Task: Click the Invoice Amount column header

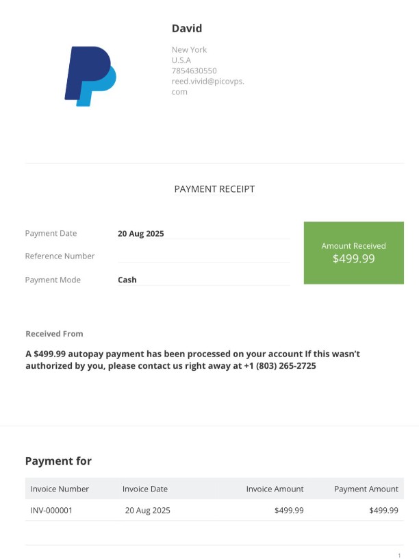Action: [275, 489]
